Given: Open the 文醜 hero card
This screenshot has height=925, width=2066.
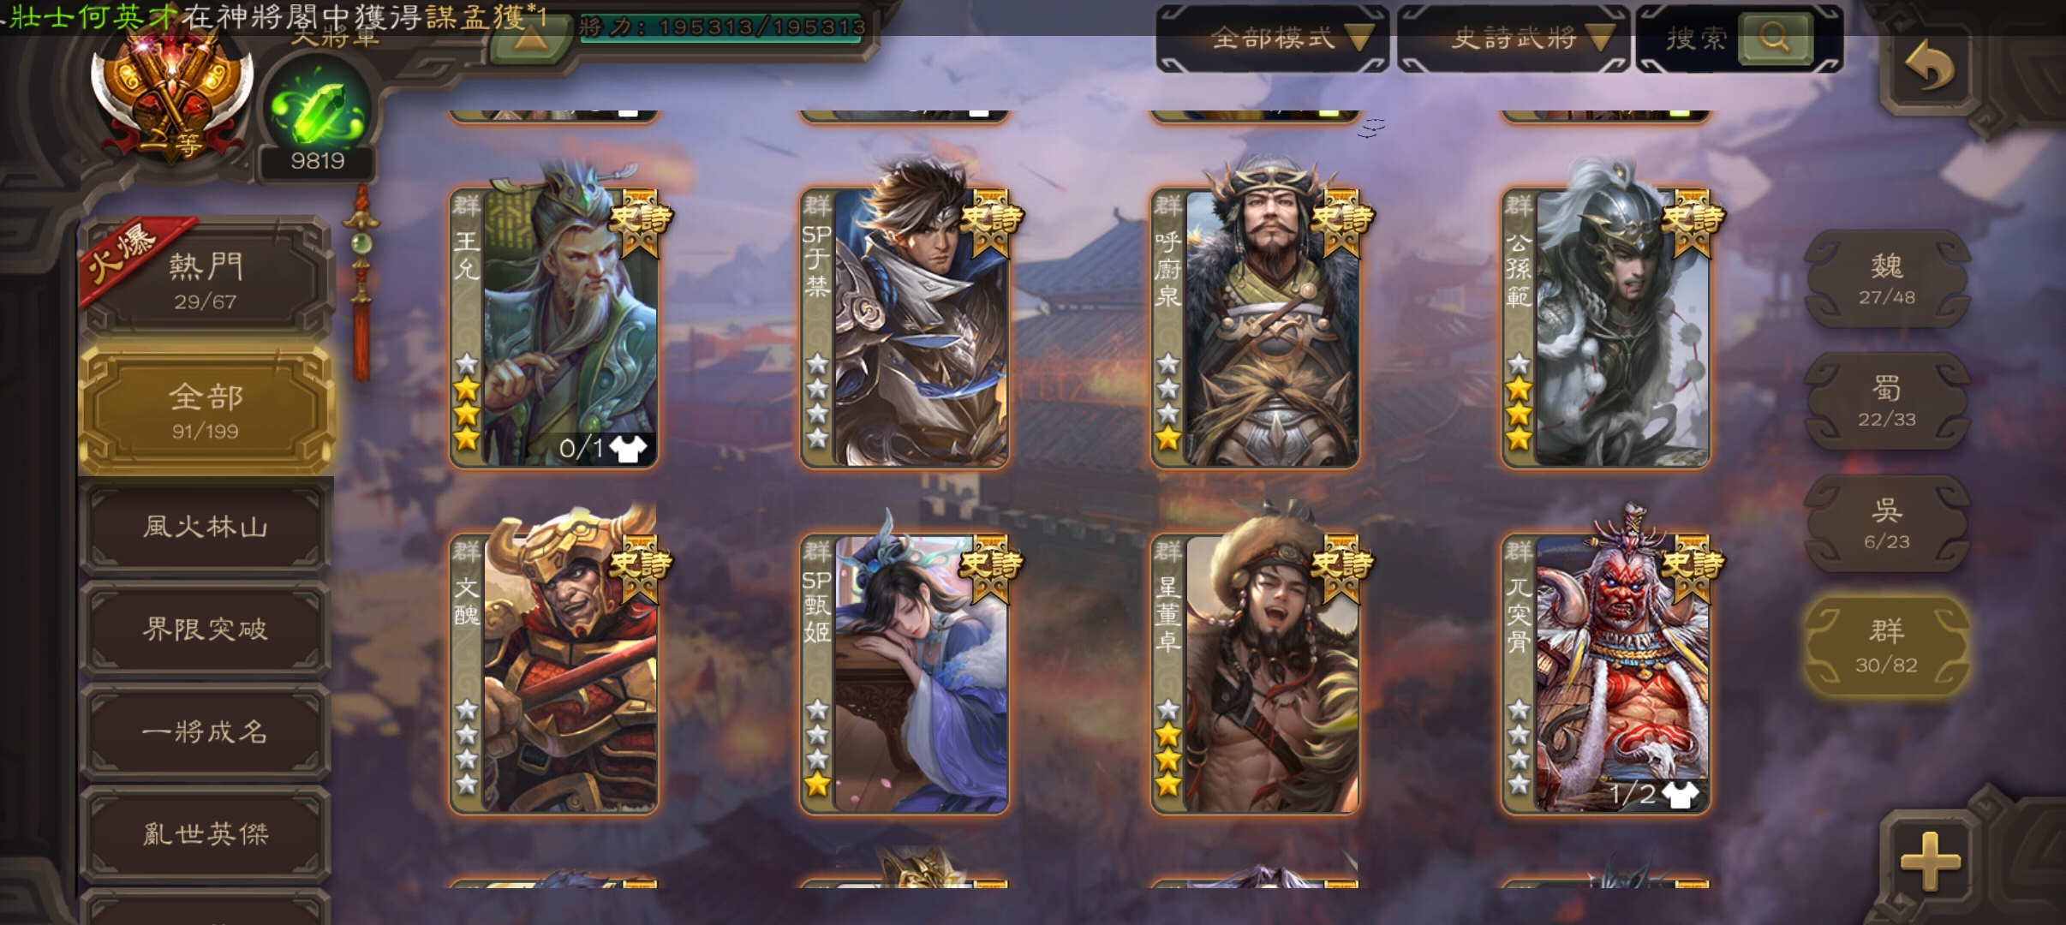Looking at the screenshot, I should click(553, 672).
